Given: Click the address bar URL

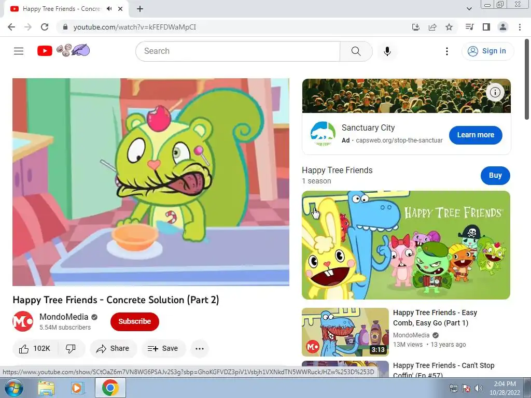Looking at the screenshot, I should 135,27.
